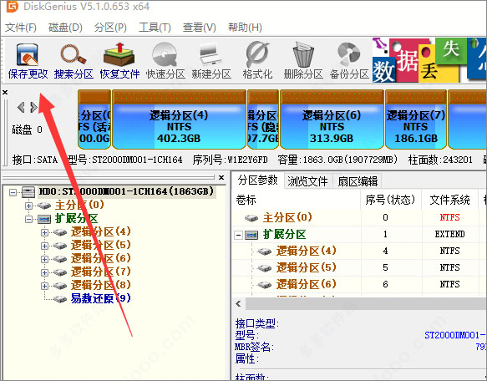487x381 pixels.
Task: Click the 文件系统 column header
Action: pyautogui.click(x=449, y=200)
